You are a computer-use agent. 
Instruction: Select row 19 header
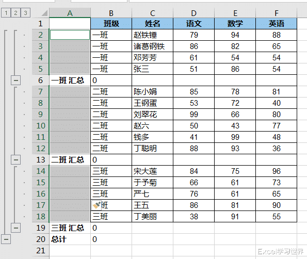pos(41,228)
